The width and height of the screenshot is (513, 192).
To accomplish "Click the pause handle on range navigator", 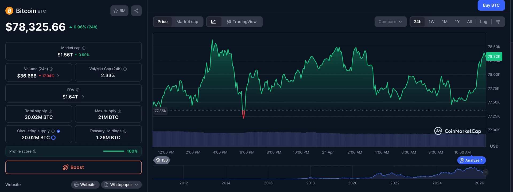I will click(485, 172).
